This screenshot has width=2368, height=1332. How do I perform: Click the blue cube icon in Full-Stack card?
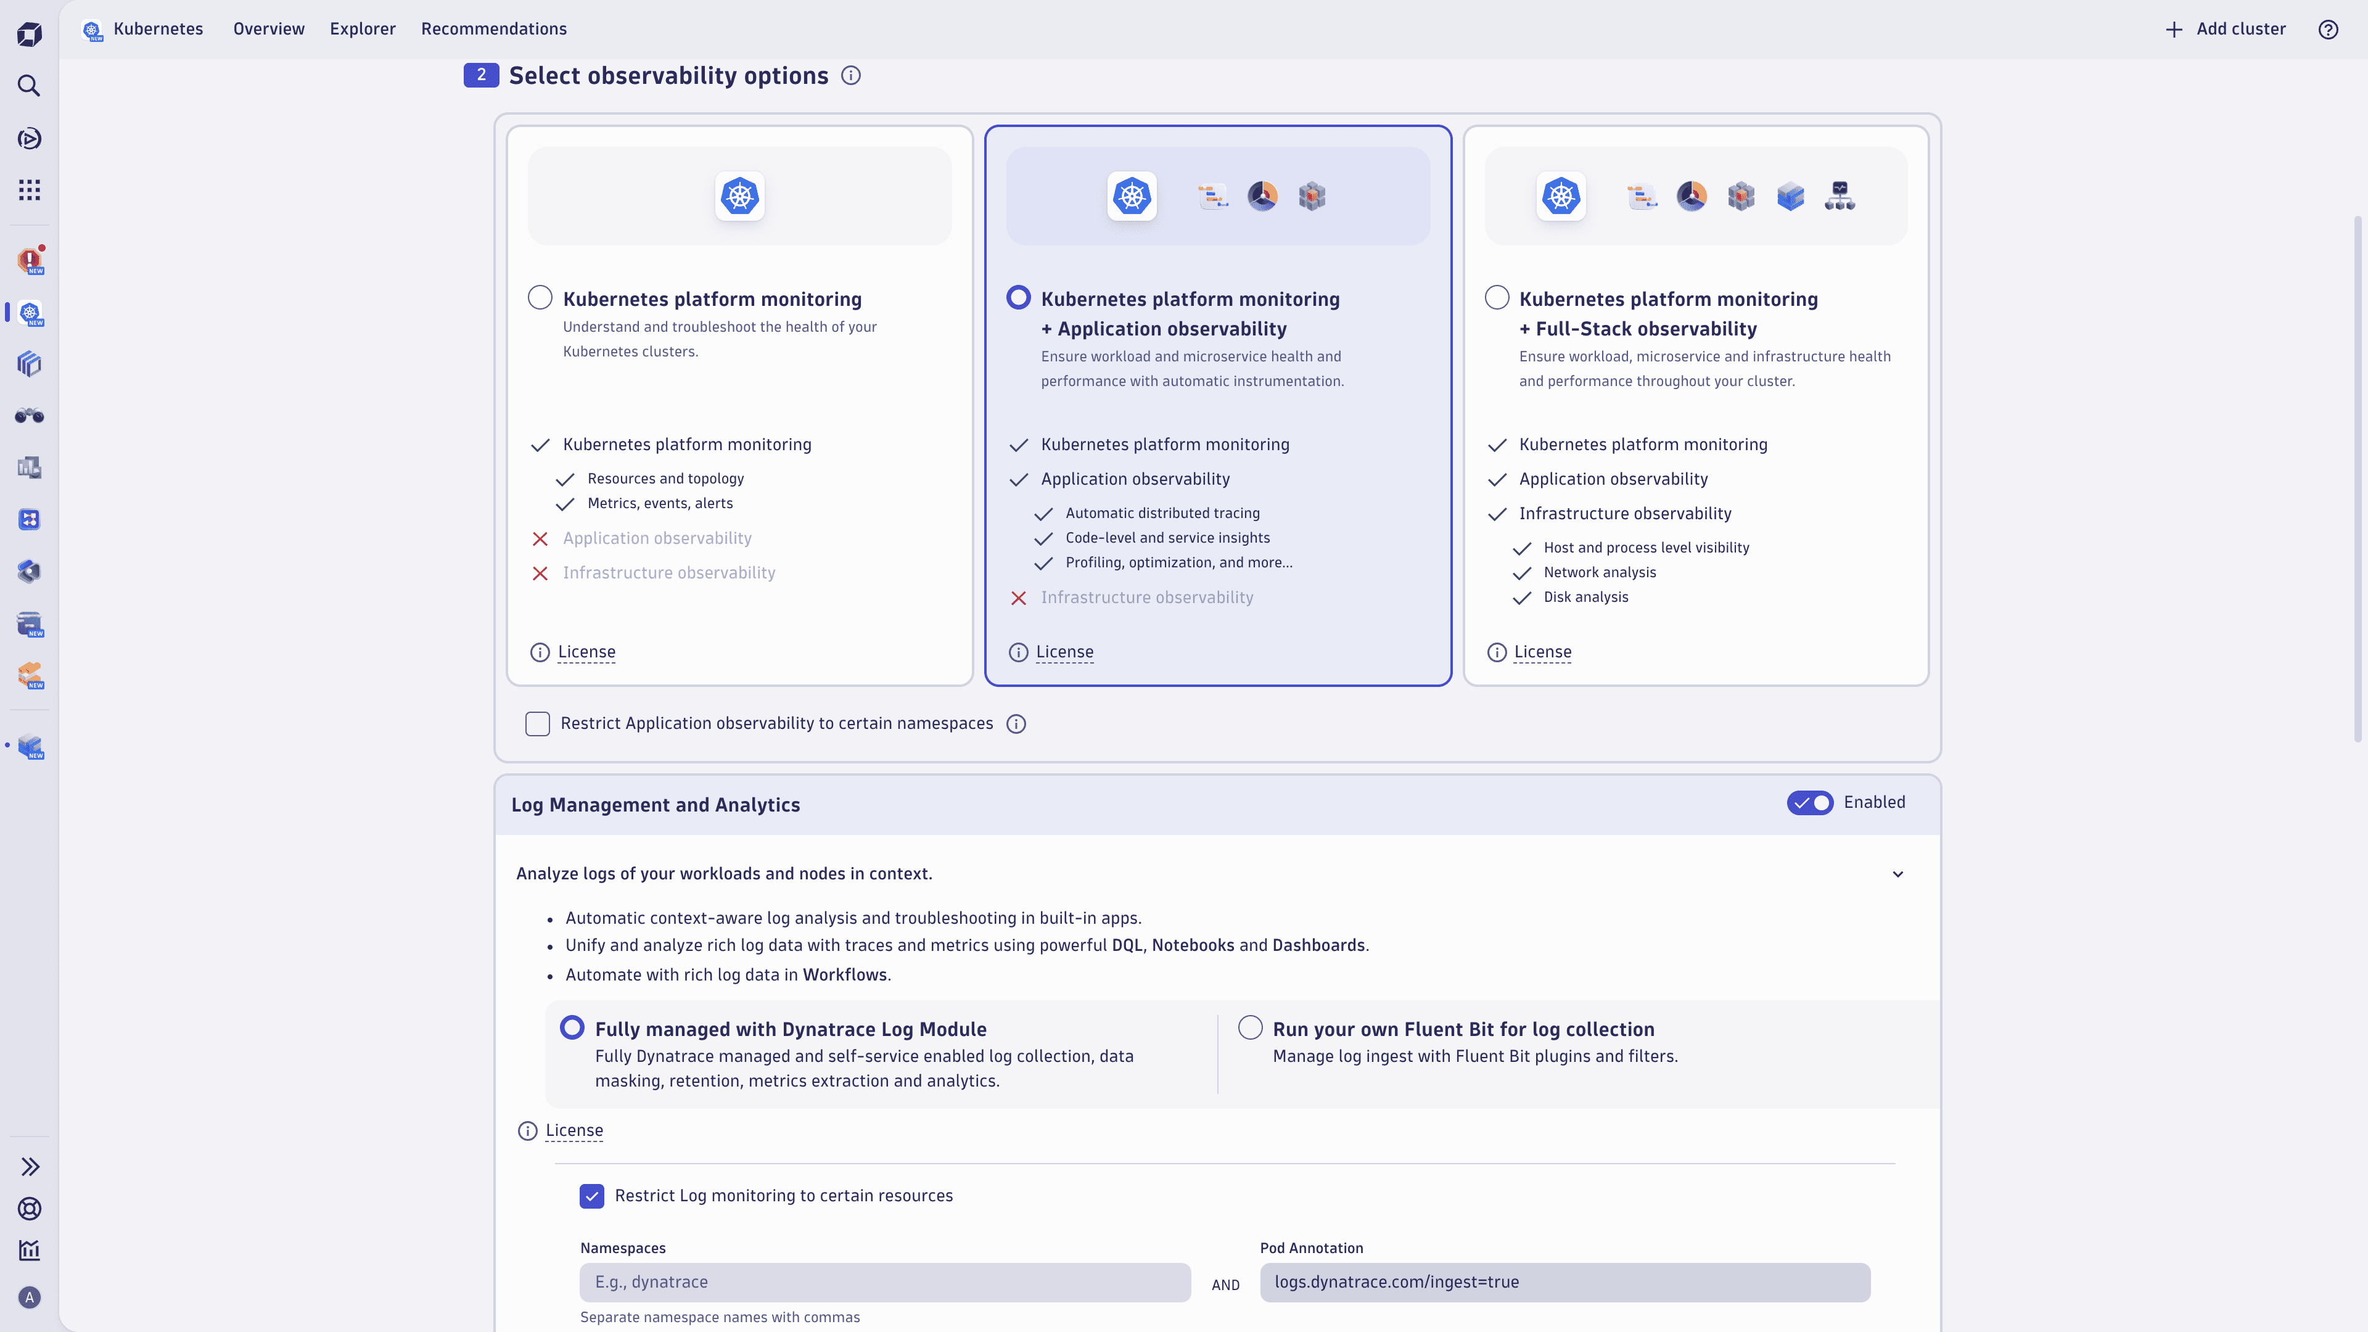coord(1790,196)
